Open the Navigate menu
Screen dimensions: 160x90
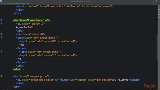pos(17,3)
